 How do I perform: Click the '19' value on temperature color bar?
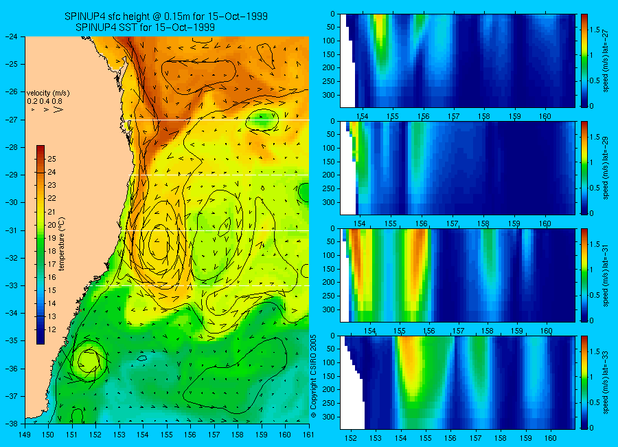click(x=51, y=238)
